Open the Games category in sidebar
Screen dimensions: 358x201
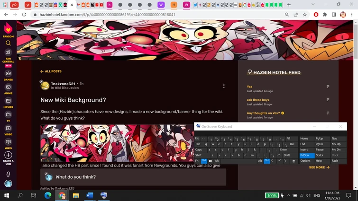click(8, 76)
